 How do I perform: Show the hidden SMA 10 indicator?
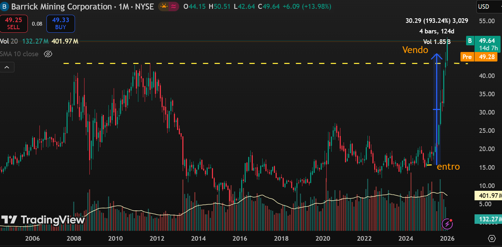click(48, 54)
